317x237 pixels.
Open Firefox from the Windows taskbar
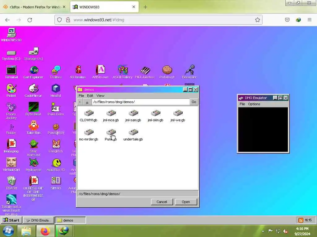45,231
